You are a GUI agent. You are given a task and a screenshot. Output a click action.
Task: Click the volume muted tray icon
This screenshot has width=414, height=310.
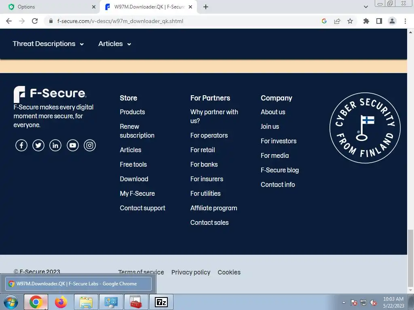point(373,303)
